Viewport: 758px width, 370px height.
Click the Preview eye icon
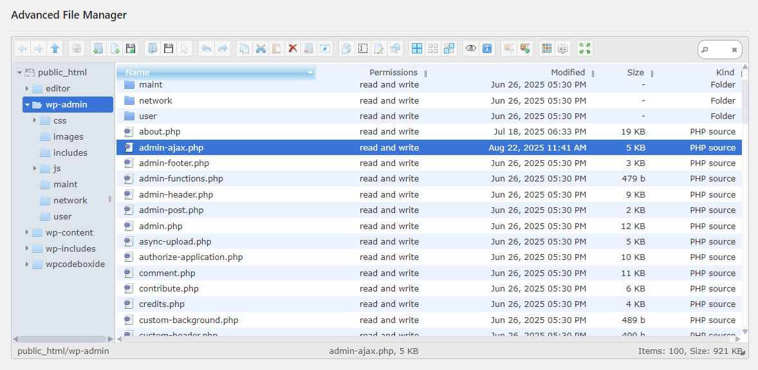(471, 48)
